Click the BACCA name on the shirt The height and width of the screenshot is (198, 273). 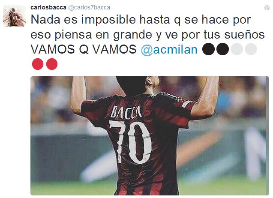coord(126,111)
